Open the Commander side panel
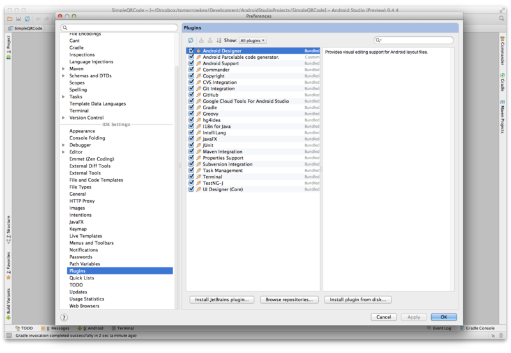 click(502, 51)
